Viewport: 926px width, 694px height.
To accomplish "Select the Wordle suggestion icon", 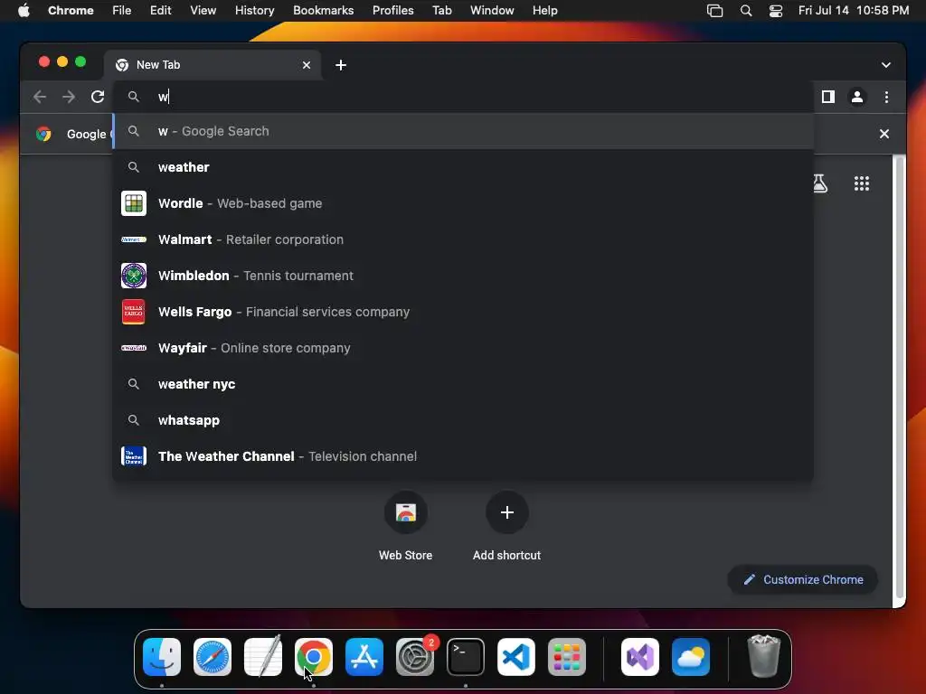I will (134, 203).
